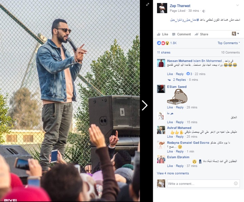
Task: Like Ashraf Mohamed's comment
Action: (170, 137)
